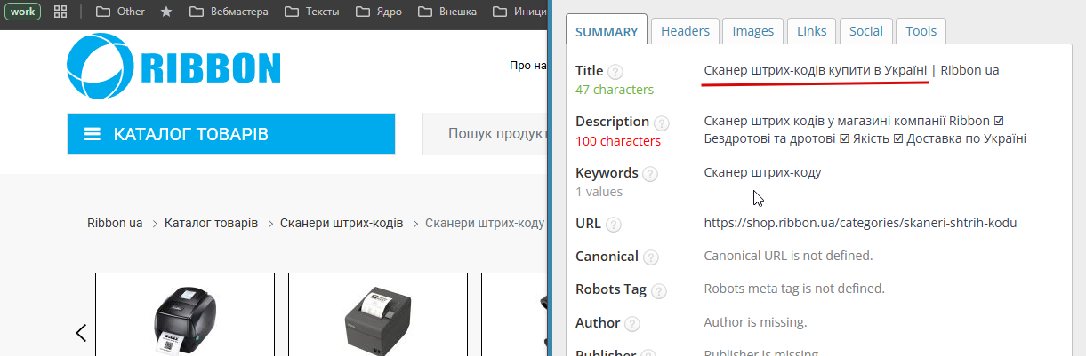1086x356 pixels.
Task: Open the Внешка bookmarks folder
Action: (447, 12)
